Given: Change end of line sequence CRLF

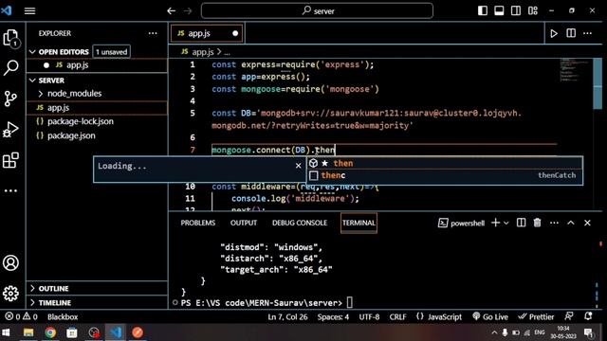Looking at the screenshot, I should 397,317.
